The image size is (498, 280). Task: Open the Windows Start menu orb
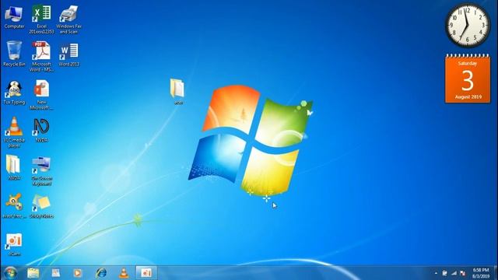[10, 273]
